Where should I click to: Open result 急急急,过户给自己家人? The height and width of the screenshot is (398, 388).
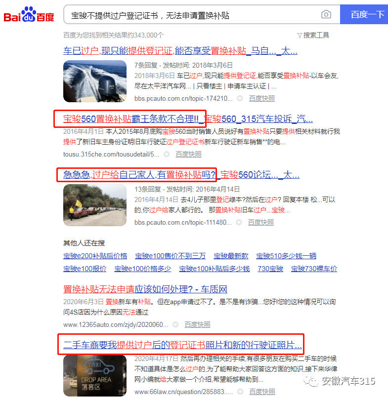181,175
